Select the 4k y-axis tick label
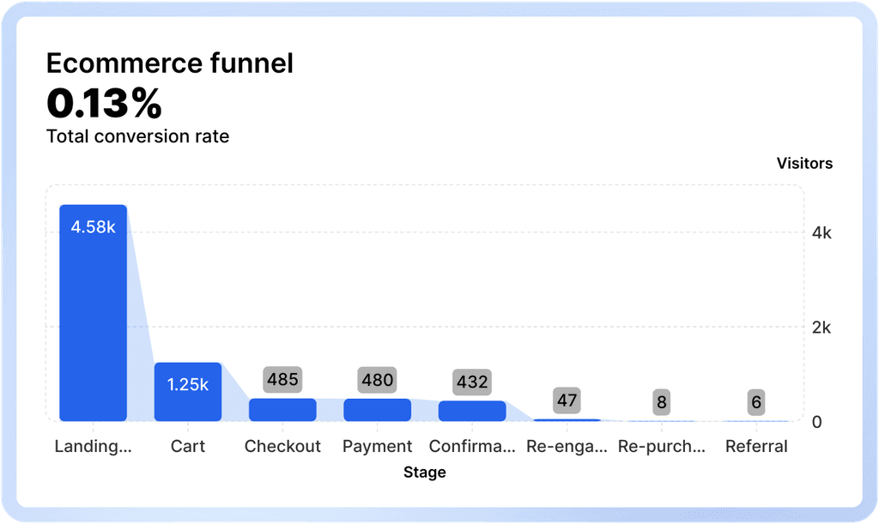The image size is (879, 524). (x=821, y=233)
